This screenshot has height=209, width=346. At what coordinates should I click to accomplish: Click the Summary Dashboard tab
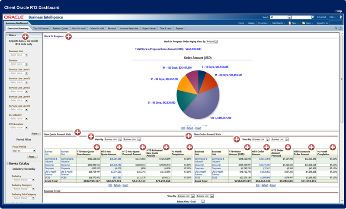16,23
